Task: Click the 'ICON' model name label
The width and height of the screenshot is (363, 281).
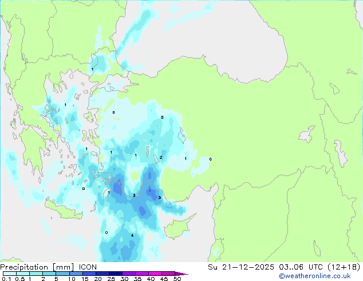Action: (x=88, y=267)
